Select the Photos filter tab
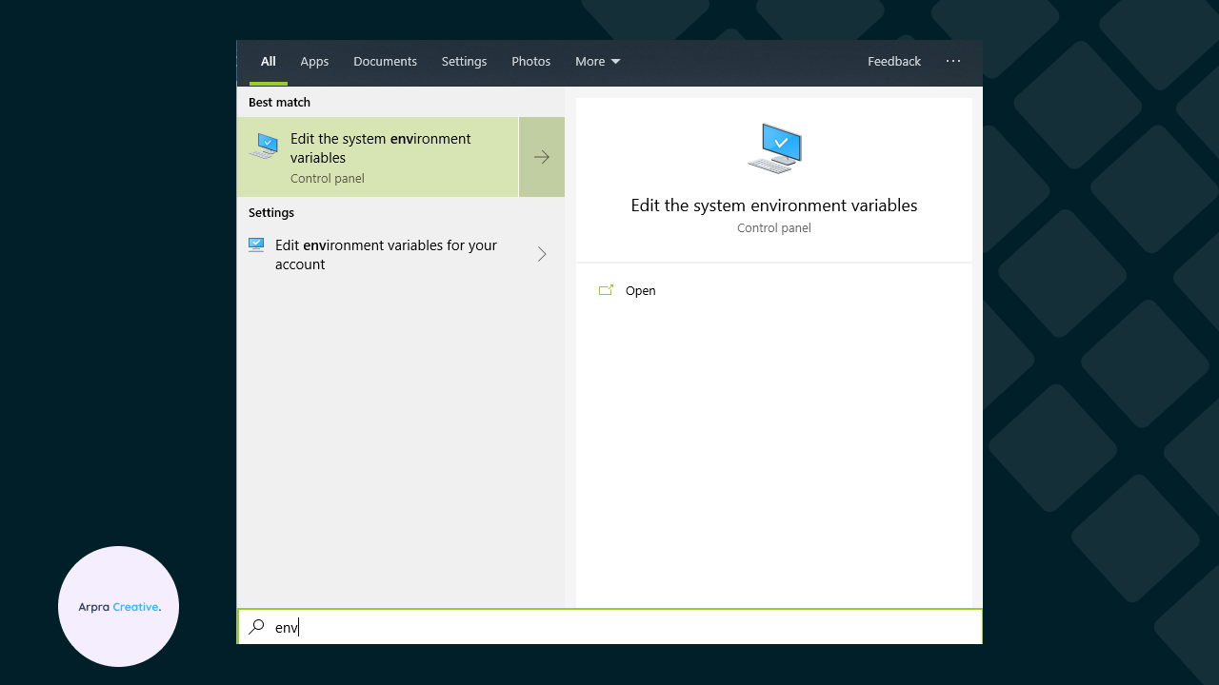The width and height of the screenshot is (1219, 685). point(530,61)
